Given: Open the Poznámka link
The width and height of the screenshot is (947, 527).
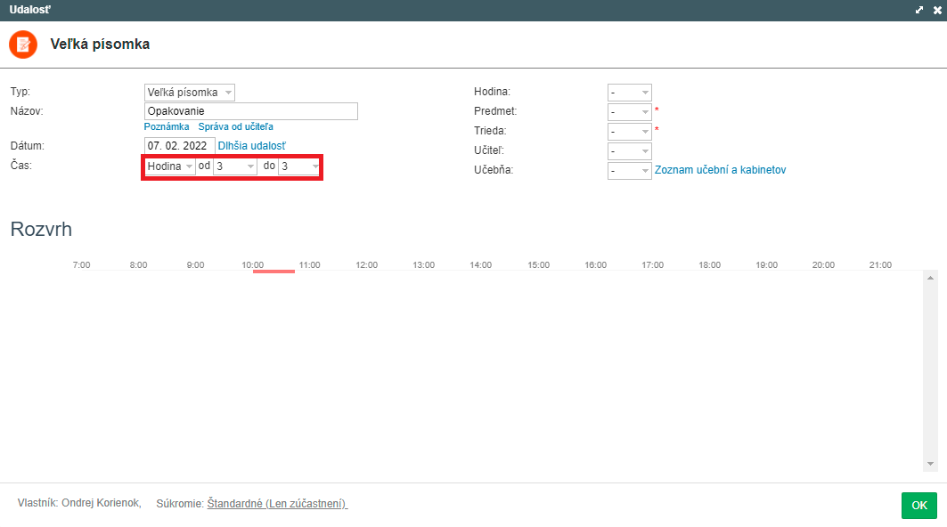Looking at the screenshot, I should (167, 126).
